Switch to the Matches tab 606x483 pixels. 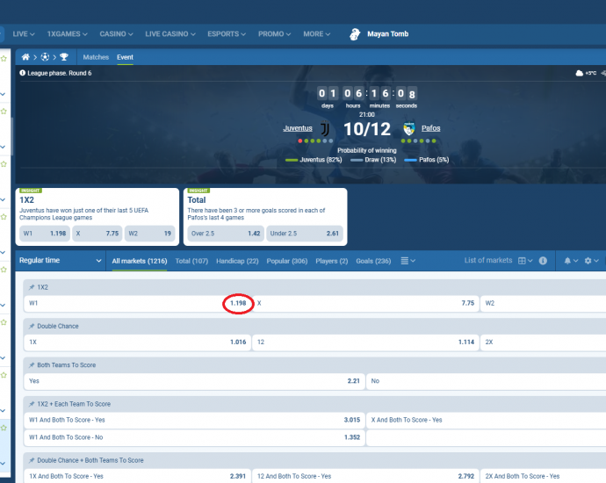(96, 57)
